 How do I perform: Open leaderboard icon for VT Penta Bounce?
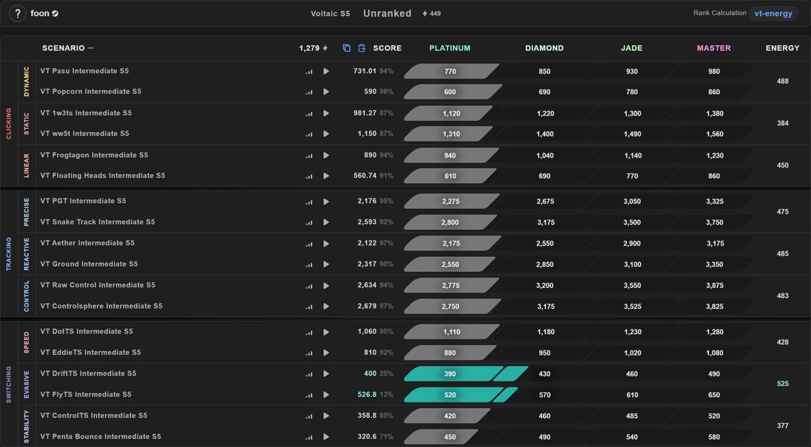pyautogui.click(x=310, y=437)
